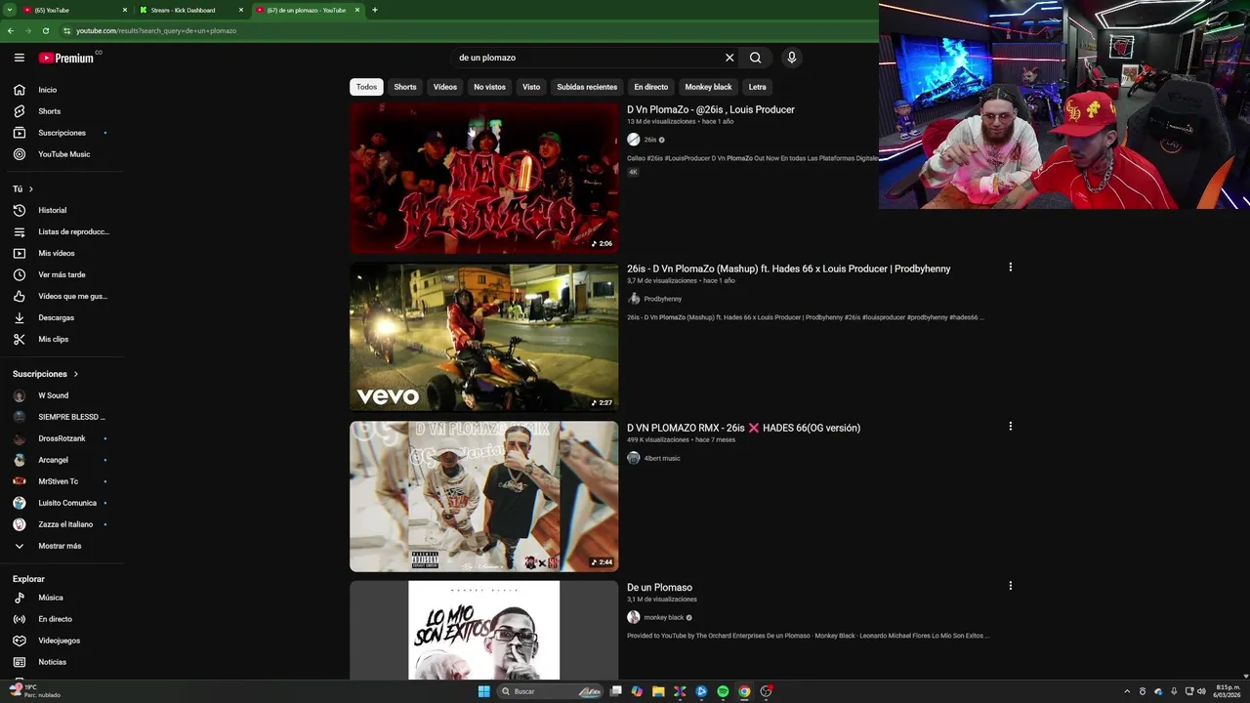Close the Kick Dashboard tab
This screenshot has width=1250, height=703.
241,10
